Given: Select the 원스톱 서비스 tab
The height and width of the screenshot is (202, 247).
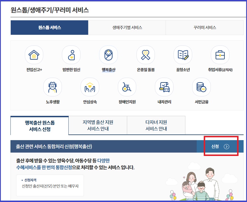Looking at the screenshot, I should (x=50, y=27).
